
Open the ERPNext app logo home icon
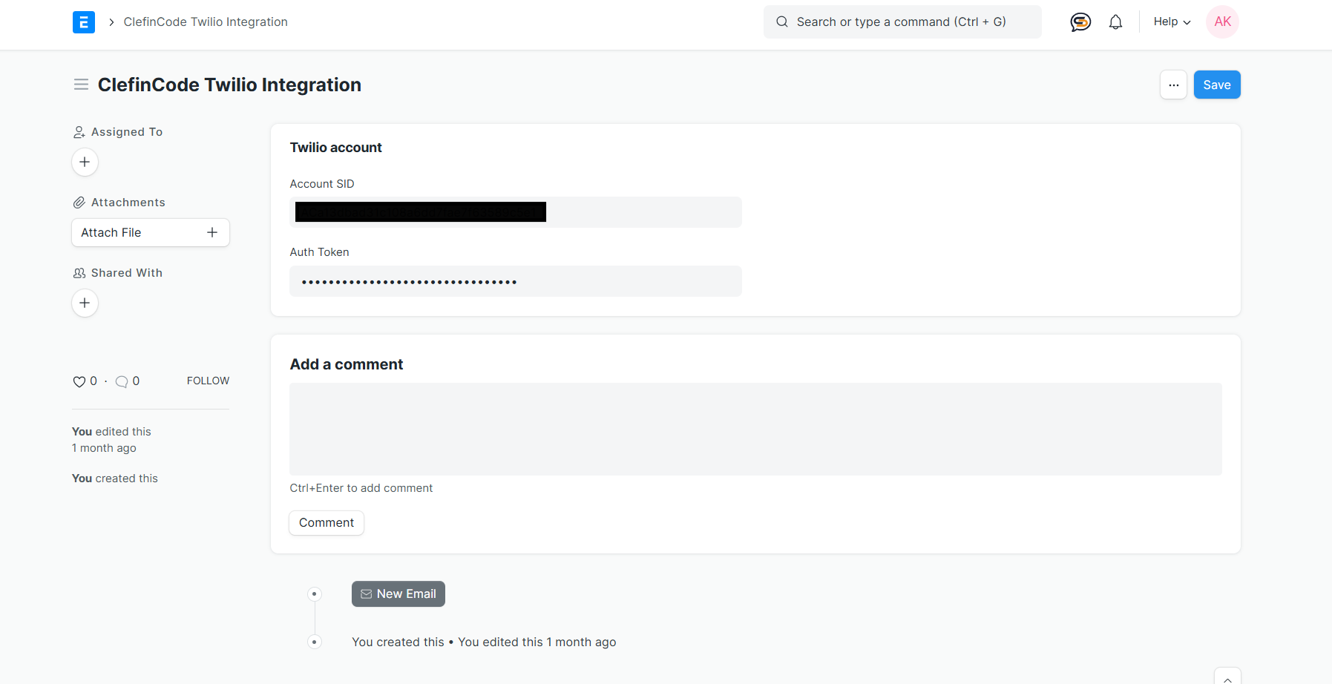pyautogui.click(x=84, y=22)
